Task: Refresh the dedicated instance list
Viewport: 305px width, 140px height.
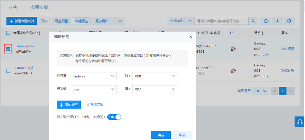Action: pyautogui.click(x=266, y=21)
